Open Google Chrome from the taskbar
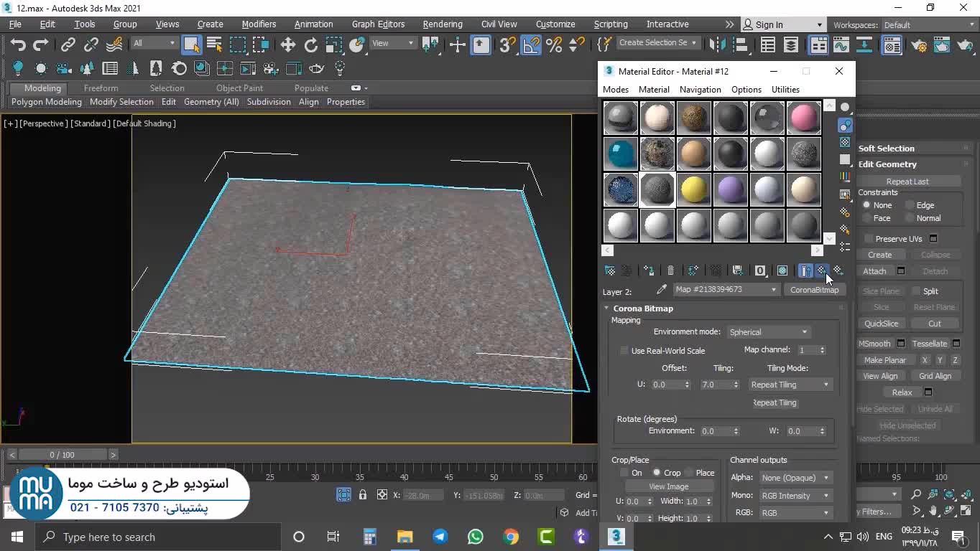Viewport: 980px width, 551px height. (x=511, y=537)
